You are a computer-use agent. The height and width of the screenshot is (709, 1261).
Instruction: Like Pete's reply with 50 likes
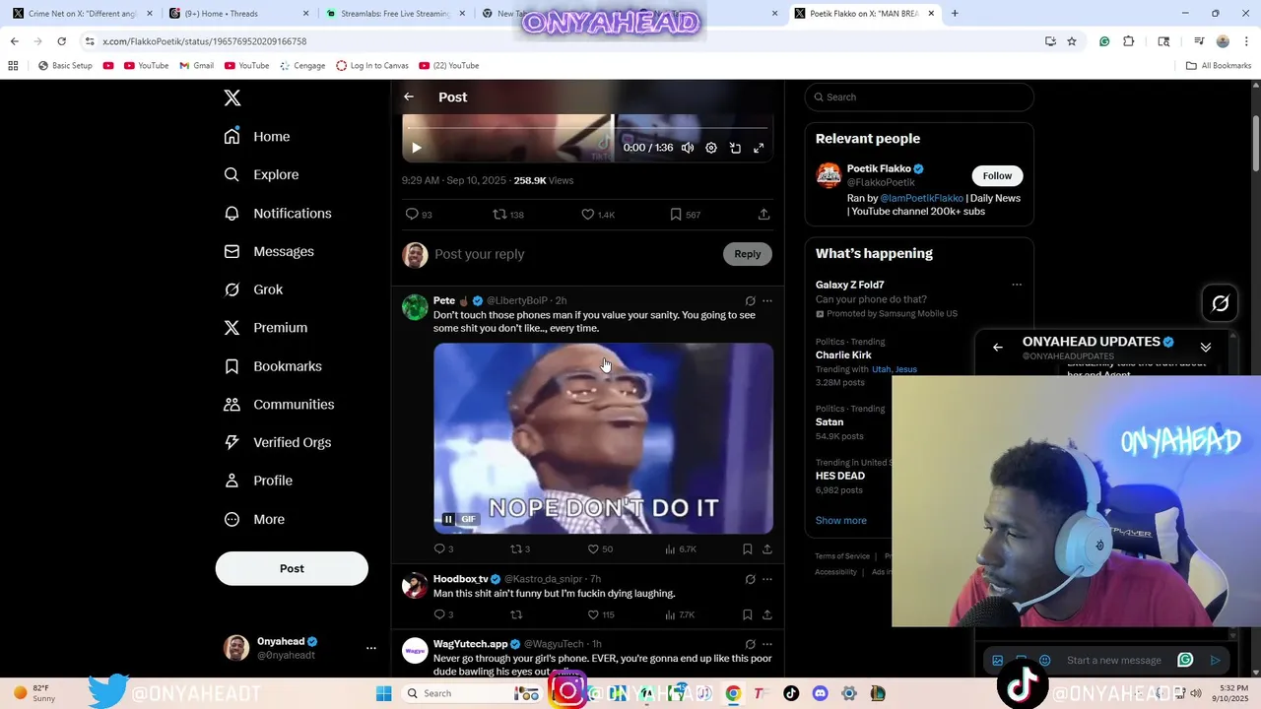click(x=593, y=548)
